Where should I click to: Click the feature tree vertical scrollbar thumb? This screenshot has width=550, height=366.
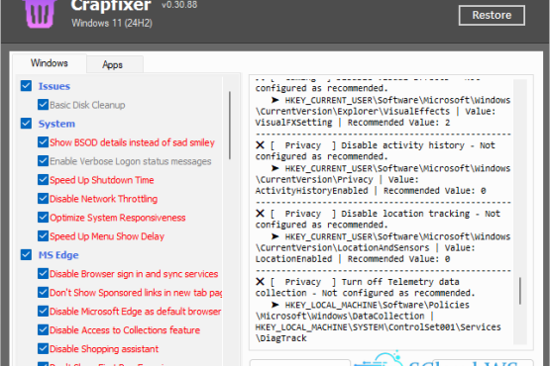(x=230, y=125)
